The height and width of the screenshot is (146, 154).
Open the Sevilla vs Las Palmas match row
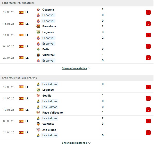(77, 98)
